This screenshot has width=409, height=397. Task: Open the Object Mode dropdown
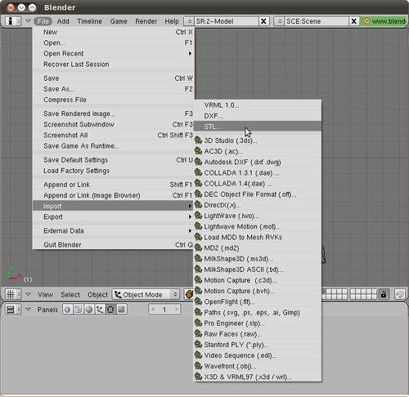(x=146, y=294)
